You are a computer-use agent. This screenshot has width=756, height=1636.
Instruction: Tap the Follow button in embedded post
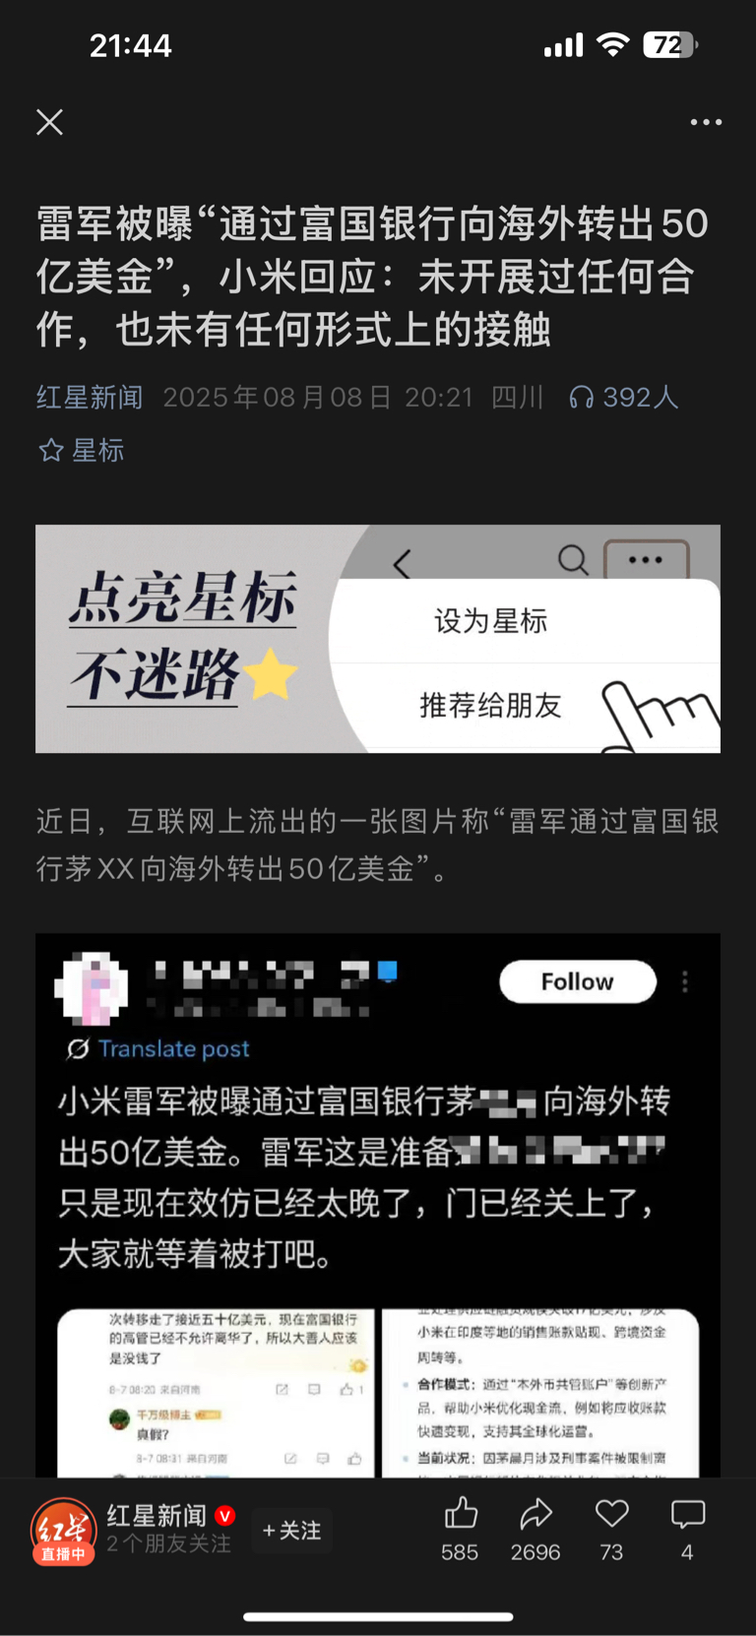pos(577,981)
